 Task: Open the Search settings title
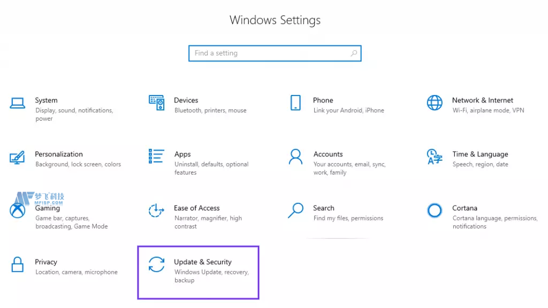click(x=324, y=208)
